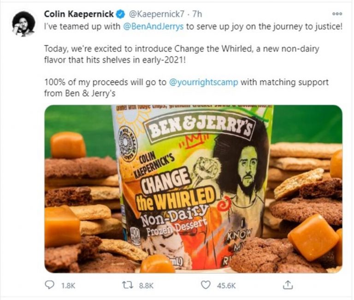The width and height of the screenshot is (354, 300).
Task: Open the profile avatar picture
Action: [23, 24]
